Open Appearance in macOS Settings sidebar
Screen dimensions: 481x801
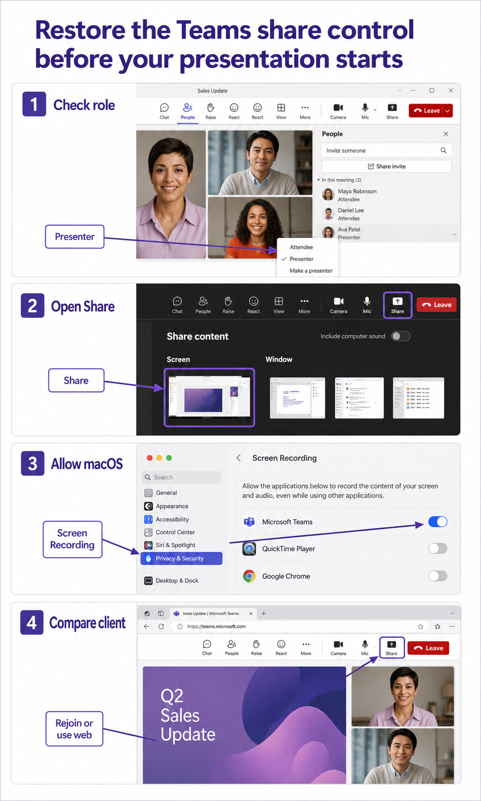point(181,506)
